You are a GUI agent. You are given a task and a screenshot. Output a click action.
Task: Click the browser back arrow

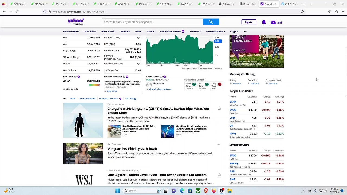tap(4, 12)
